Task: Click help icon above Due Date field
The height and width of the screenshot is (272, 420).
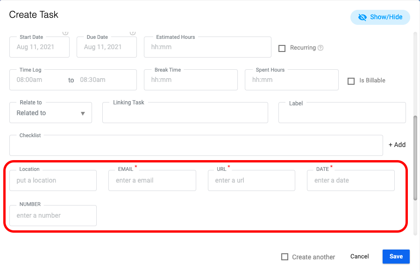Action: click(x=133, y=33)
